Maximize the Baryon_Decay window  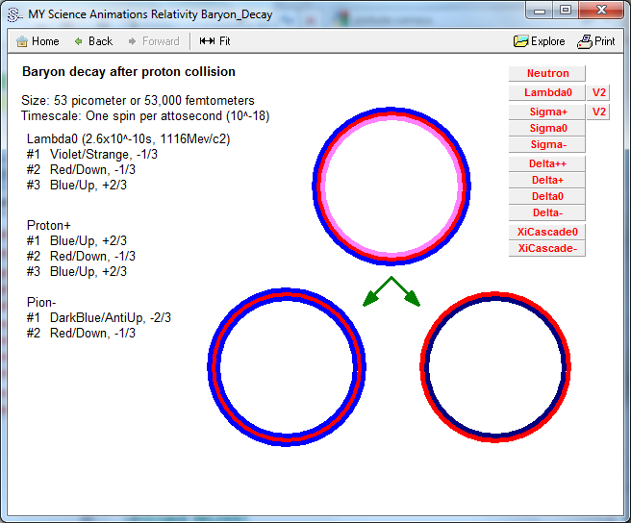[x=565, y=10]
